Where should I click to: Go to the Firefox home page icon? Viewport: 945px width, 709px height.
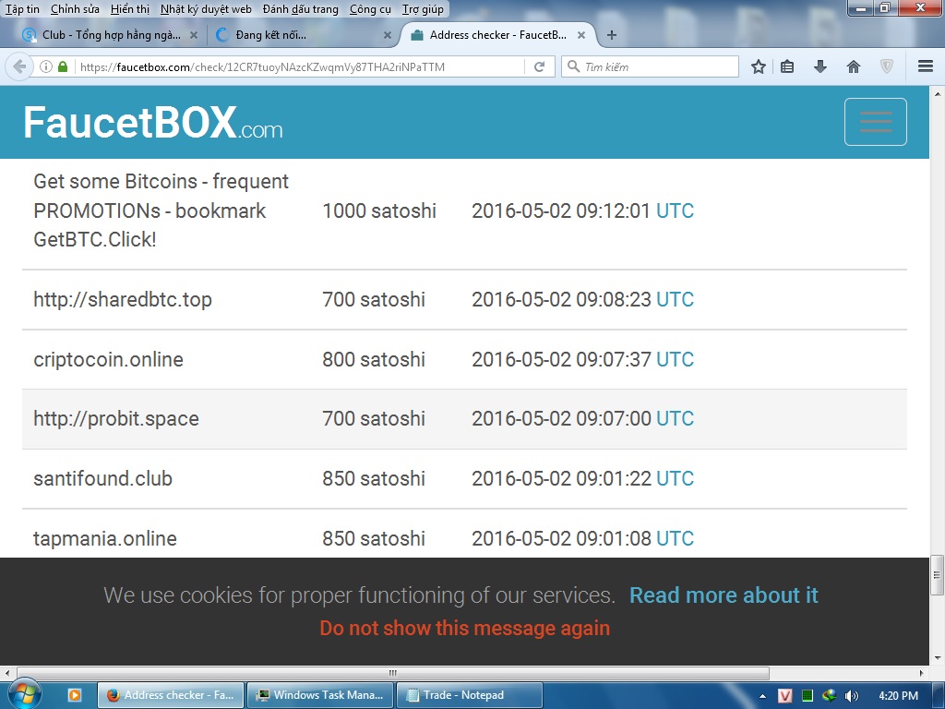pyautogui.click(x=854, y=66)
